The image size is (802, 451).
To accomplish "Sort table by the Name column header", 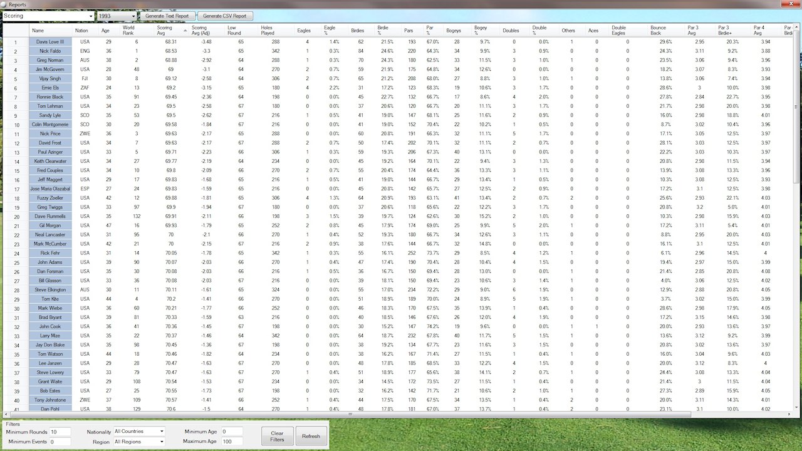I will point(51,30).
